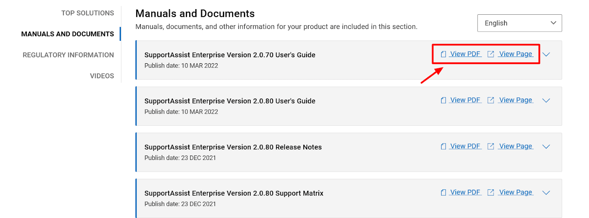Screen dimensions: 589x218
Task: Open the English language dropdown
Action: 519,23
